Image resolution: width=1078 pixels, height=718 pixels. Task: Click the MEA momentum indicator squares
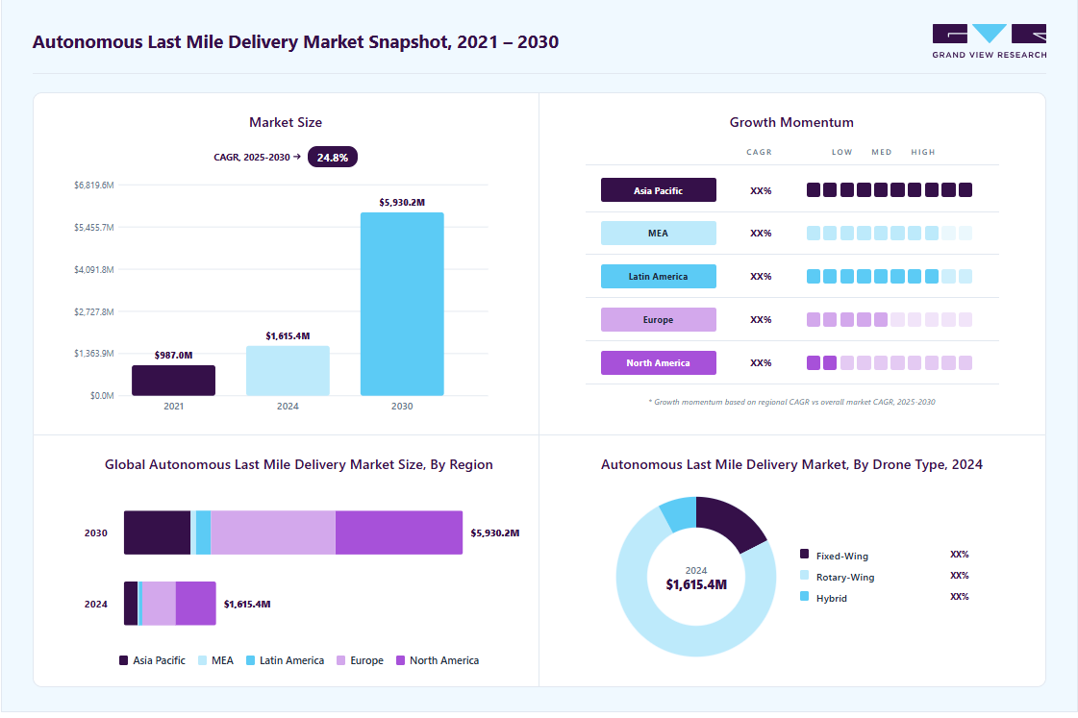click(x=889, y=233)
